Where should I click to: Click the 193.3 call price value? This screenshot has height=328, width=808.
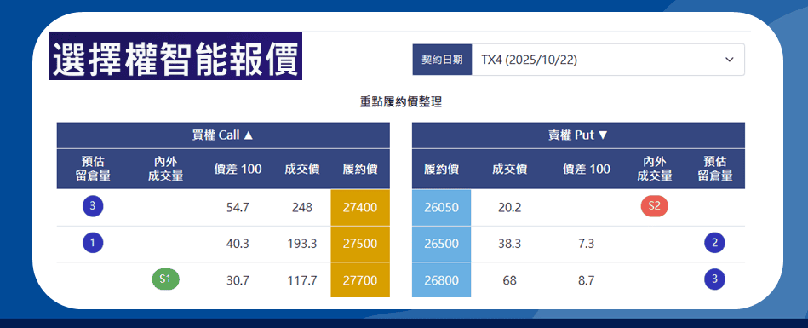(x=302, y=244)
